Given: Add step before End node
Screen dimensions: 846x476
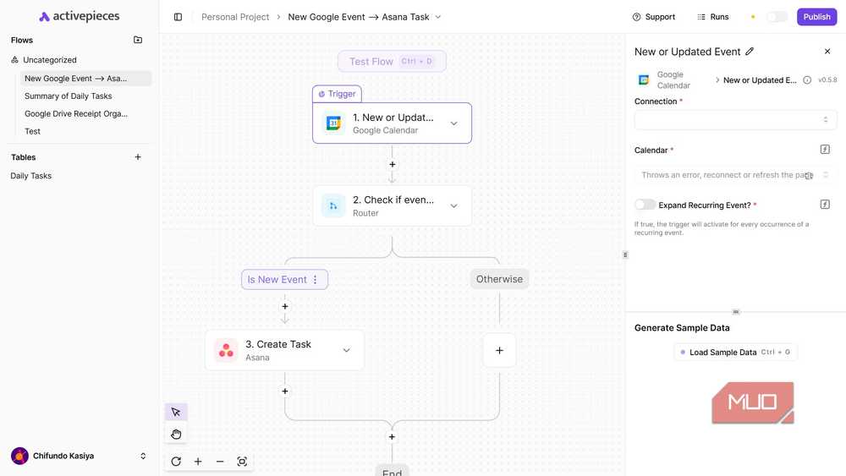Looking at the screenshot, I should [x=393, y=436].
